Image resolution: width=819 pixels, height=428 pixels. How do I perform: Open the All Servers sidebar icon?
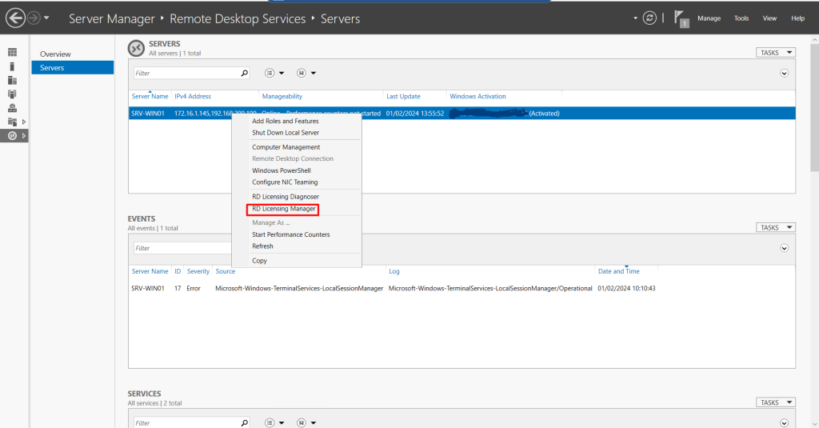[x=12, y=80]
